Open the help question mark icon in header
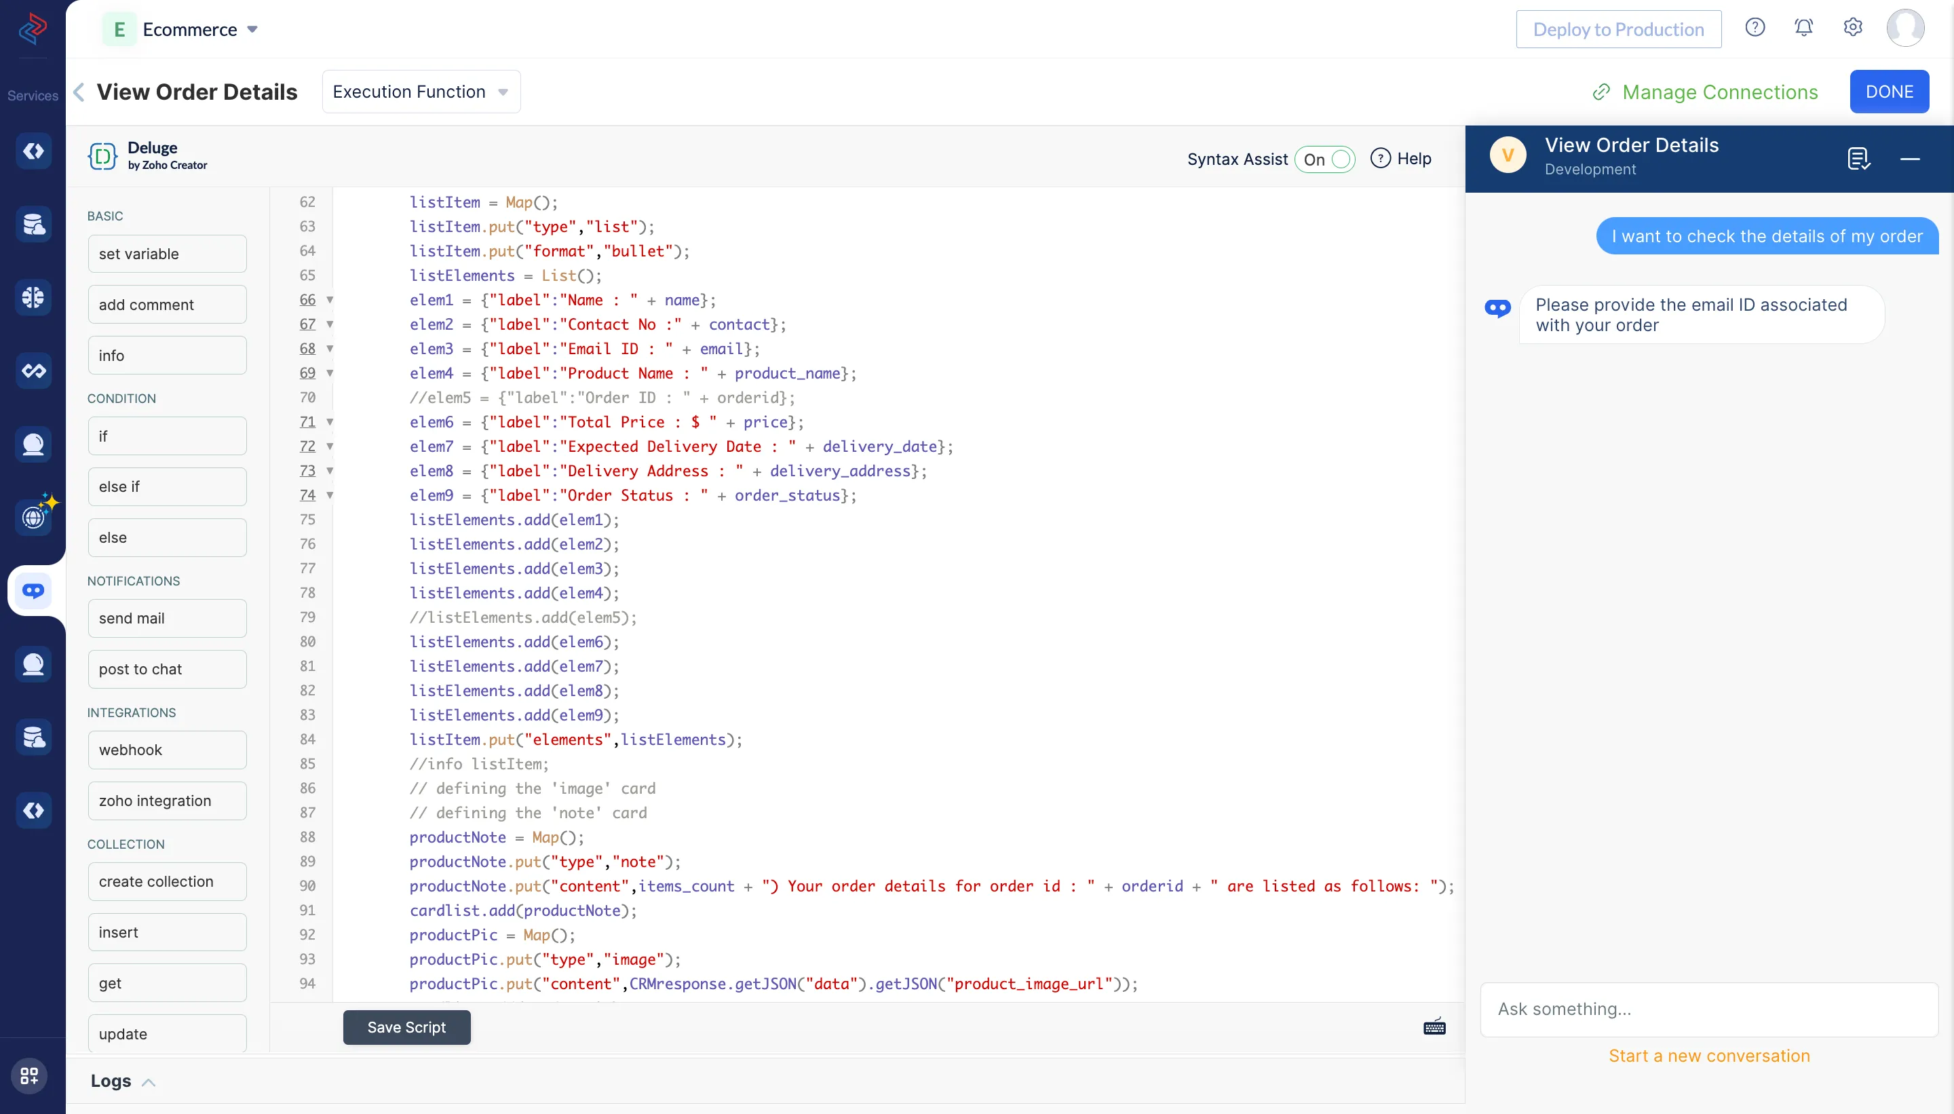 [x=1755, y=28]
